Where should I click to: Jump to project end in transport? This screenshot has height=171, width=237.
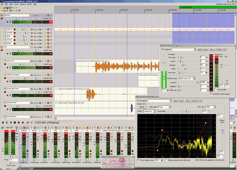19,123
